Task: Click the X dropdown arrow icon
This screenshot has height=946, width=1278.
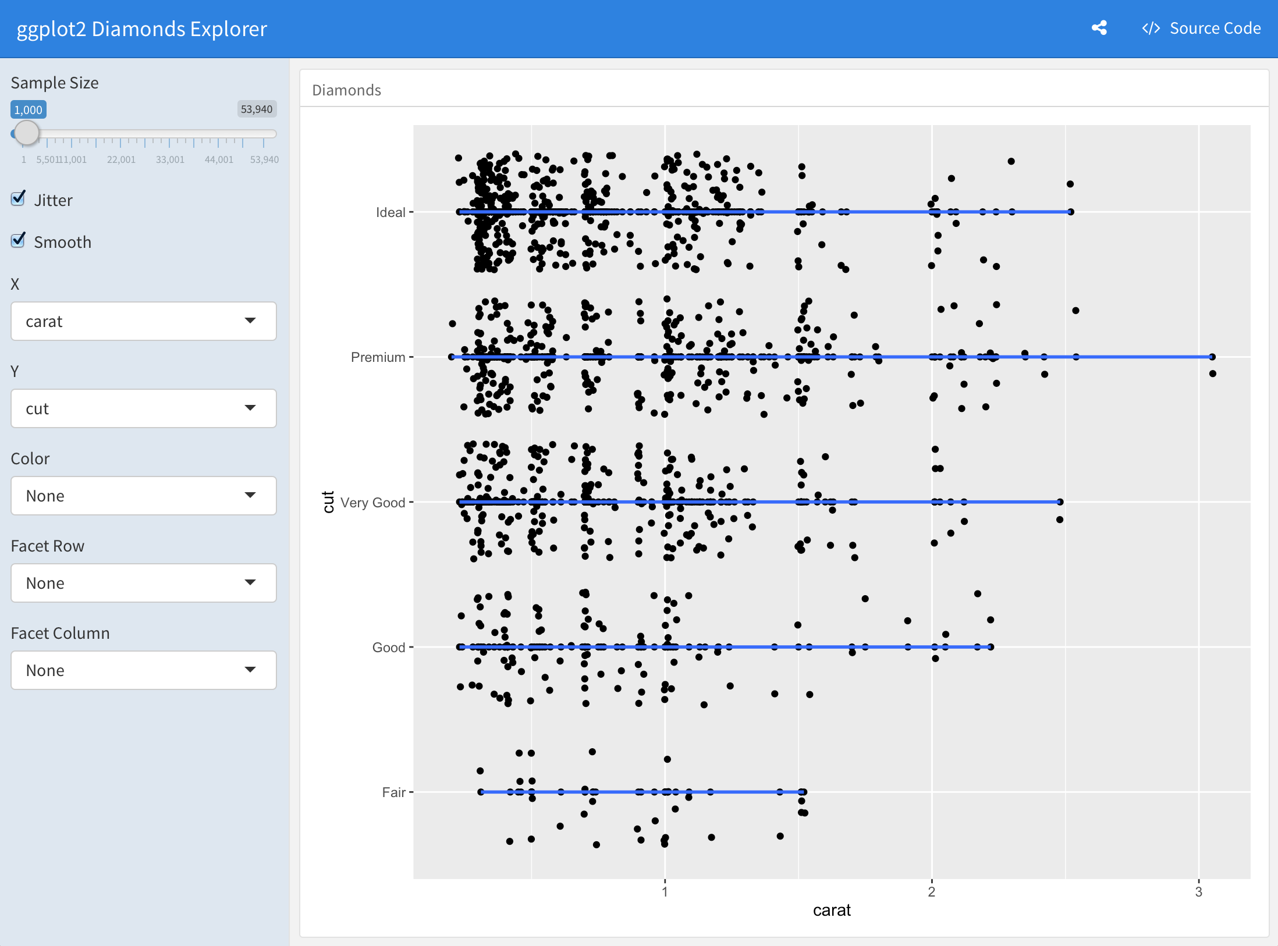Action: pyautogui.click(x=250, y=321)
